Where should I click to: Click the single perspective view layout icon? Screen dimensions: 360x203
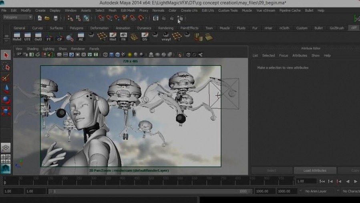click(6, 148)
